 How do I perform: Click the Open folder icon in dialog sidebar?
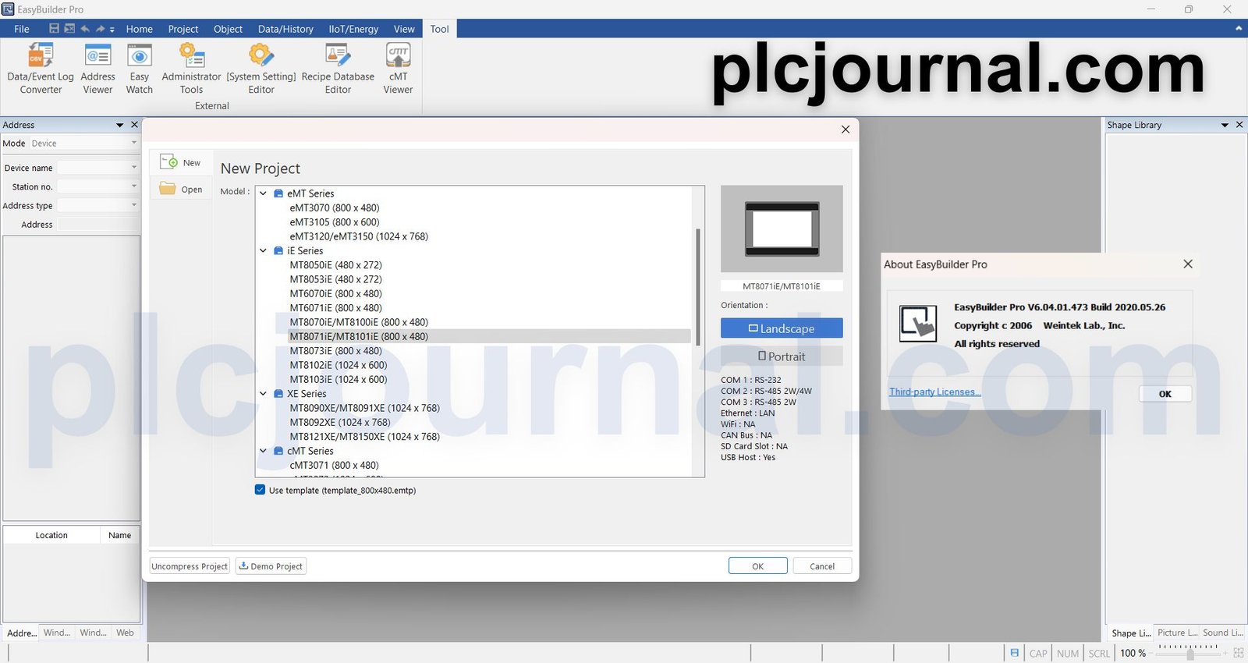pyautogui.click(x=168, y=189)
